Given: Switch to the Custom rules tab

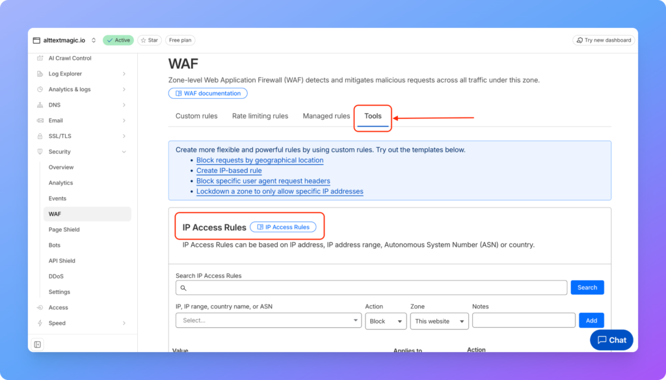Looking at the screenshot, I should point(196,116).
